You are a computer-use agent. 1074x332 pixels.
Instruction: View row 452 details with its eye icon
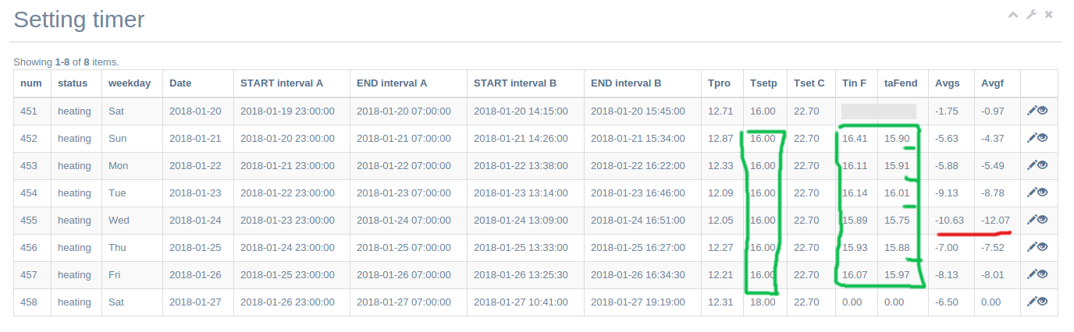coord(1043,138)
